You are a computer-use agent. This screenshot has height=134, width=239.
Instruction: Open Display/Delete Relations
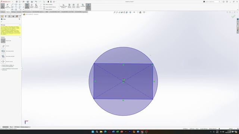[x=63, y=6]
